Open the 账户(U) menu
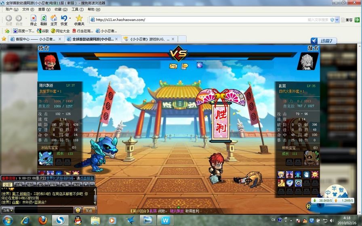362x226 pixels. (x=12, y=9)
